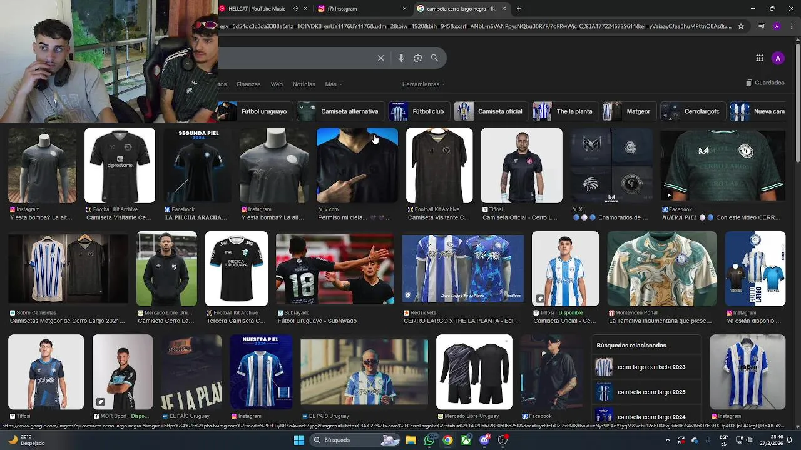801x450 pixels.
Task: Open CERRO LARGO x THE LA PLANTA image
Action: coord(462,269)
